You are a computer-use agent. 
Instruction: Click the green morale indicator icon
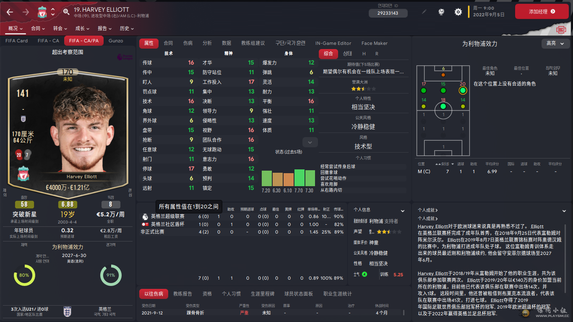(365, 274)
